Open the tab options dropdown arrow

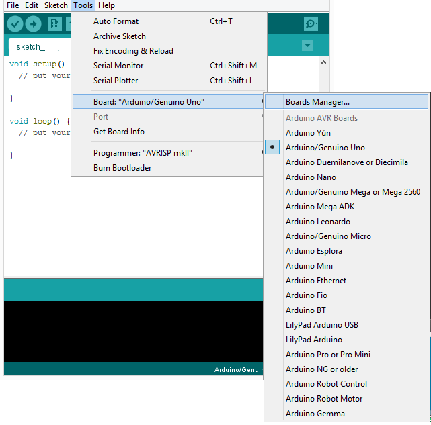coord(307,45)
